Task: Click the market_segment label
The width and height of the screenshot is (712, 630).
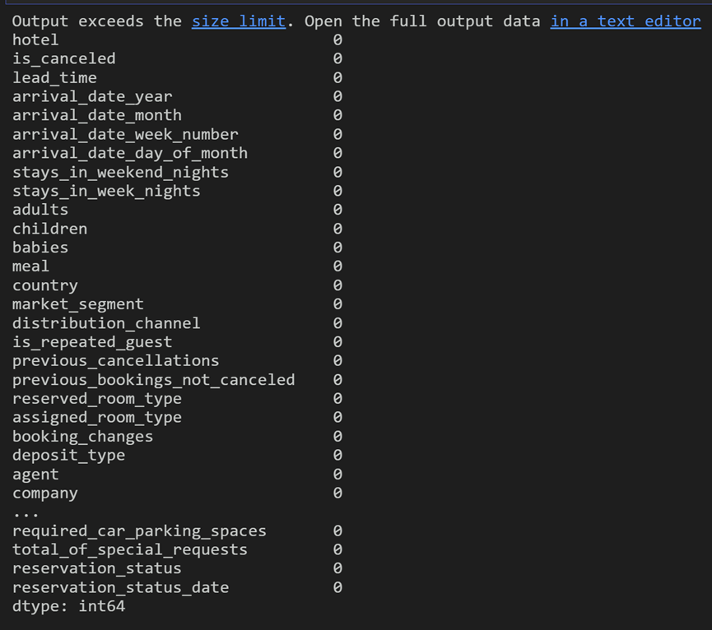Action: pyautogui.click(x=78, y=304)
